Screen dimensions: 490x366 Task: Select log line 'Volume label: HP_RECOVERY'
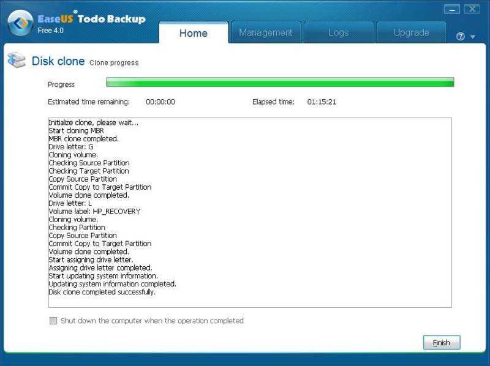pyautogui.click(x=94, y=211)
